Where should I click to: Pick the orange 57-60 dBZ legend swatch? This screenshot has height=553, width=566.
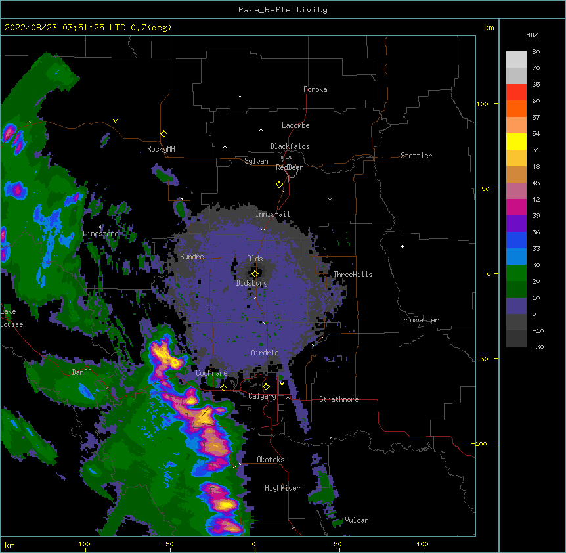click(516, 108)
